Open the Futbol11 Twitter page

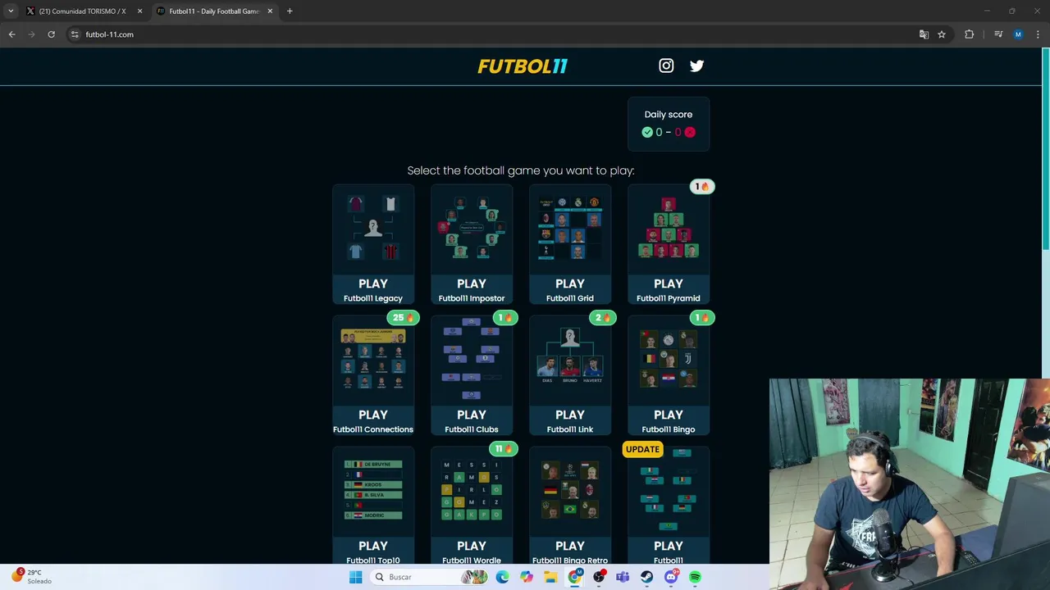point(696,66)
